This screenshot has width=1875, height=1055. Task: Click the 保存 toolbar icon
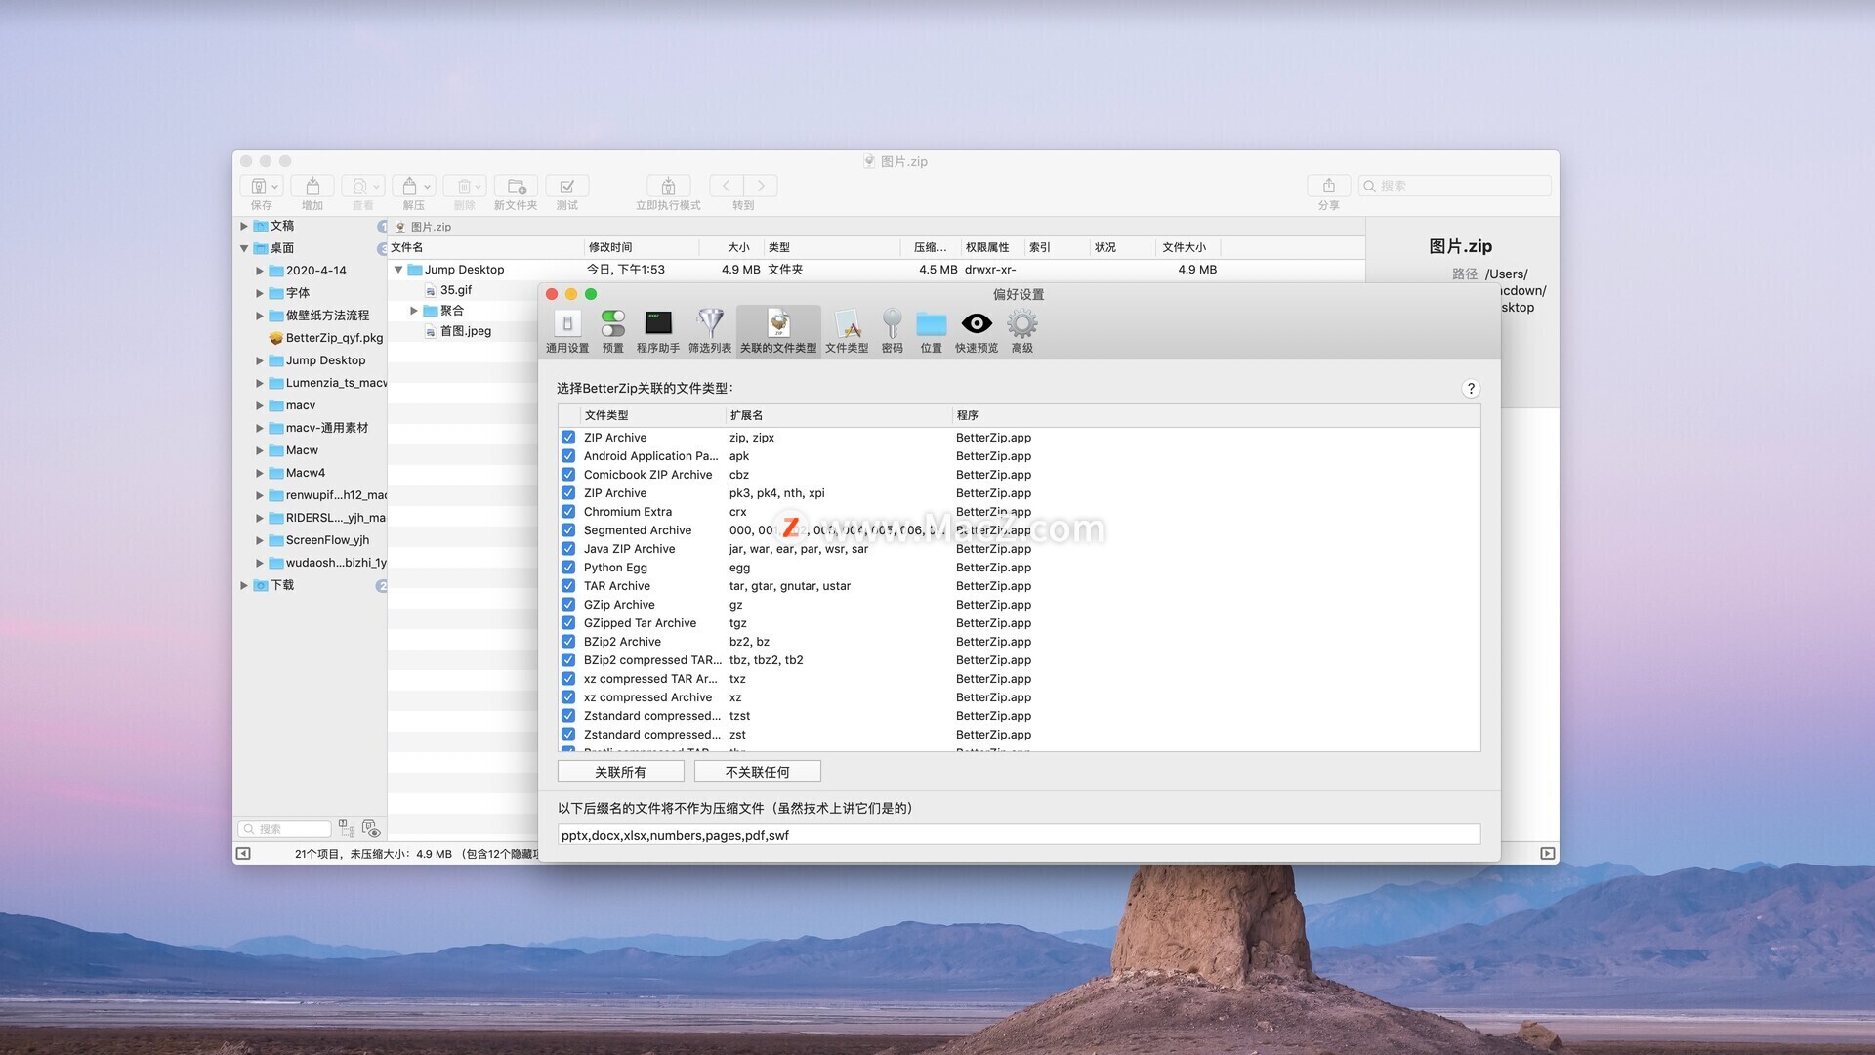pos(262,187)
